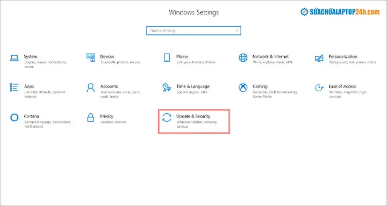Click the Devices keyboard icon

pos(91,57)
